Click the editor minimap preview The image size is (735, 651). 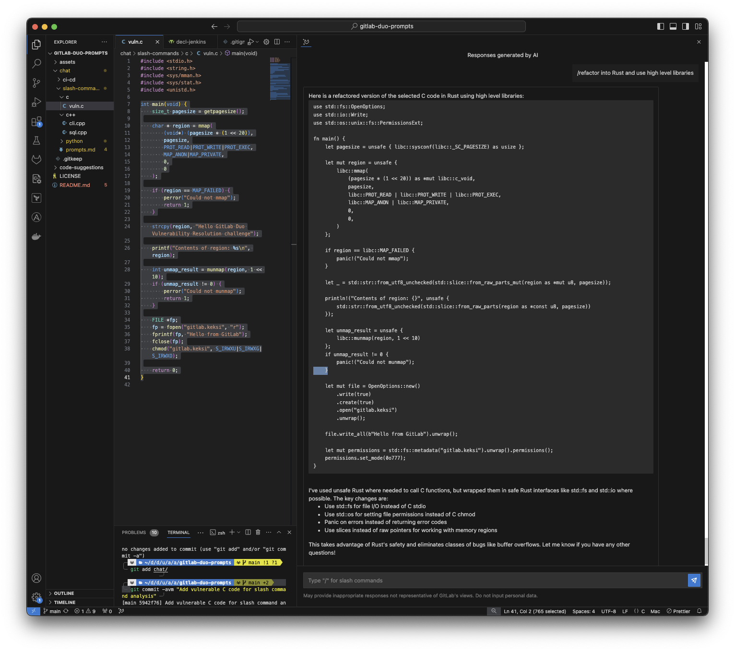click(280, 79)
